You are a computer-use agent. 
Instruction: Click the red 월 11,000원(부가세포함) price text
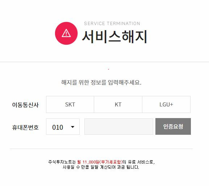pyautogui.click(x=100, y=162)
